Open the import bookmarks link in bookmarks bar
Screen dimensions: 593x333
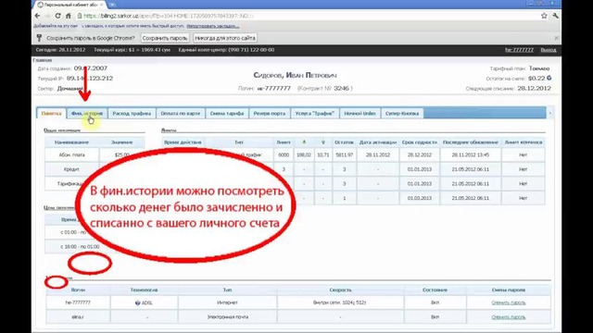click(213, 26)
